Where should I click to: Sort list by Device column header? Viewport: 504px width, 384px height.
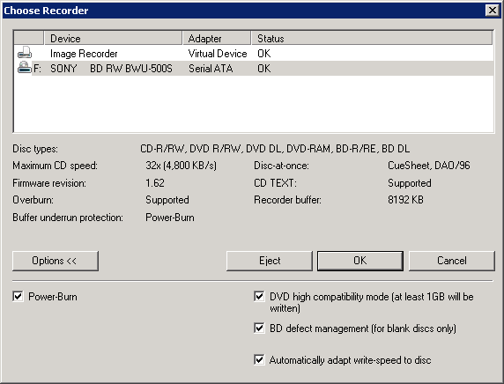click(113, 38)
